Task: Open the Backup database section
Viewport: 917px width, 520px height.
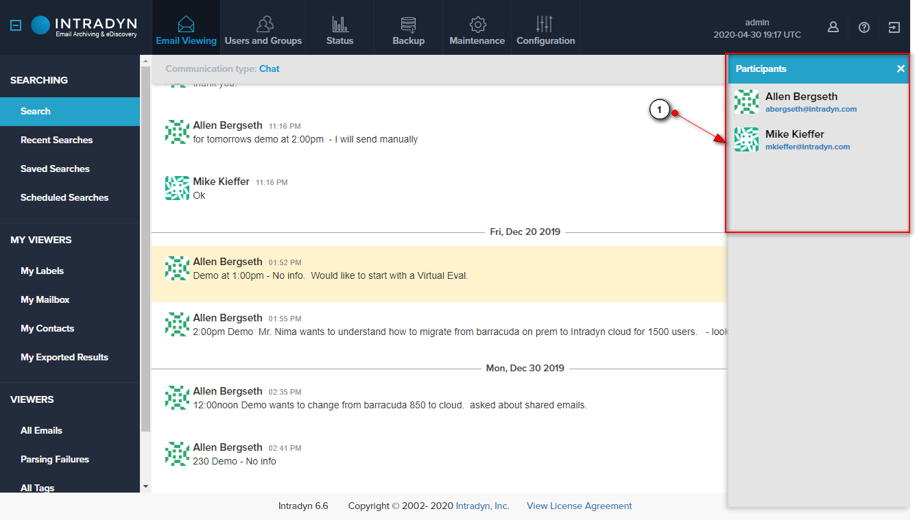Action: 408,27
